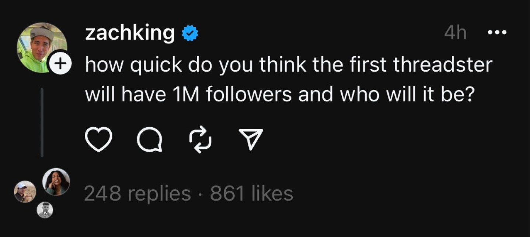The width and height of the screenshot is (530, 237).
Task: Open the smallest reply avatar thumbnail
Action: (x=45, y=210)
